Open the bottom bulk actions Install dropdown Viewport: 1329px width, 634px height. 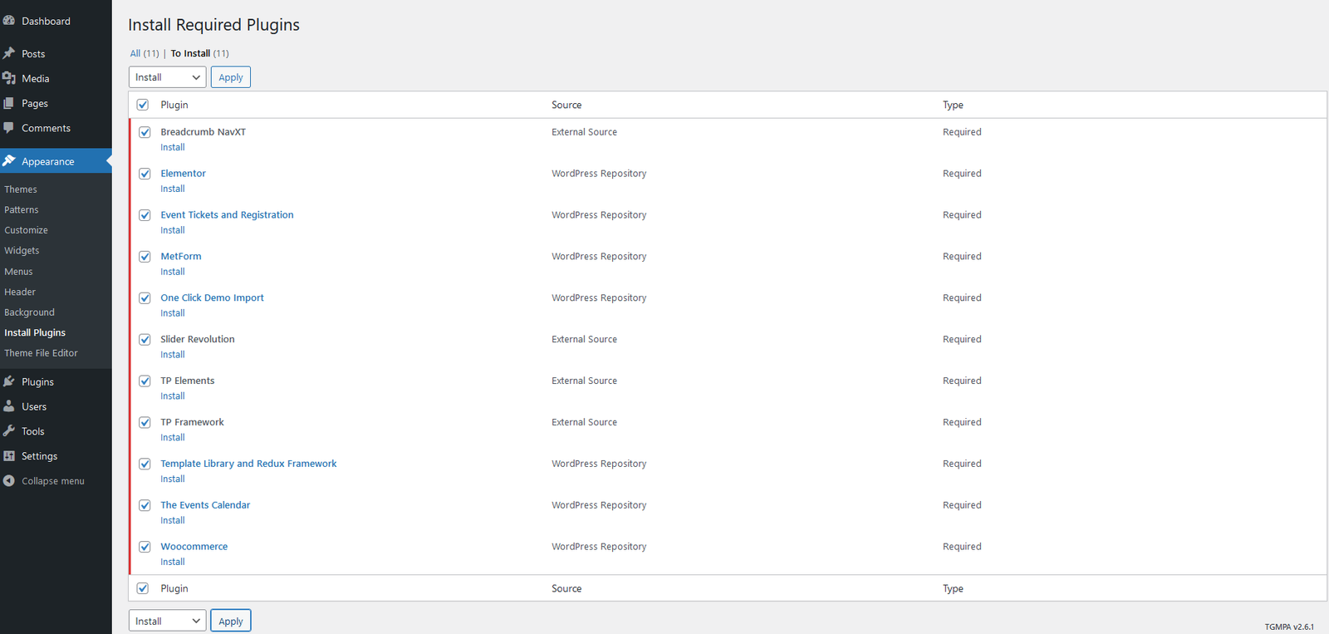click(x=167, y=621)
